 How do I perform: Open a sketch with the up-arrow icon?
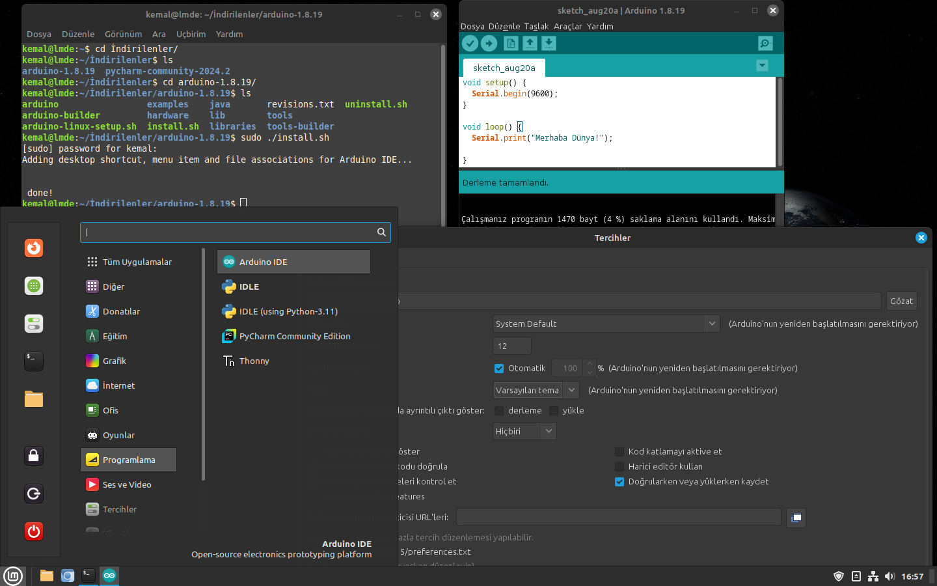(530, 43)
